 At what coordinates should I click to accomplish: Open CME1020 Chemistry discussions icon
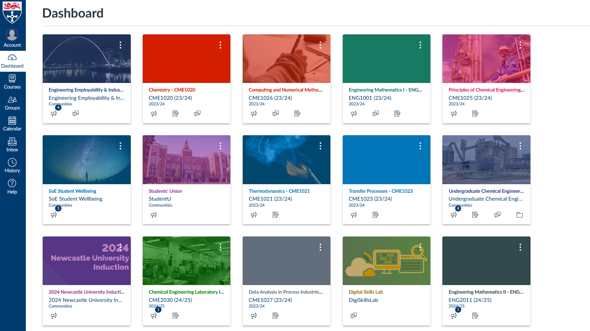[x=197, y=114]
